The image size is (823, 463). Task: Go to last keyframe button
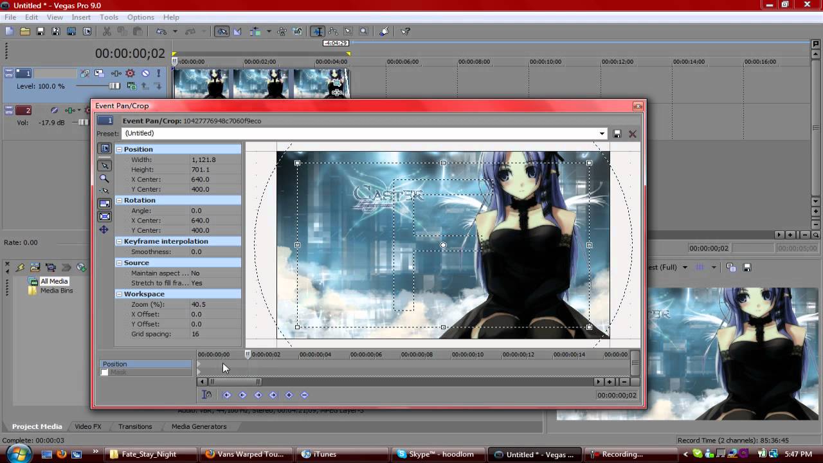(273, 395)
